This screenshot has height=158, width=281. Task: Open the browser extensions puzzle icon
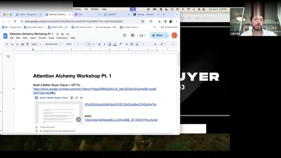[x=151, y=21]
